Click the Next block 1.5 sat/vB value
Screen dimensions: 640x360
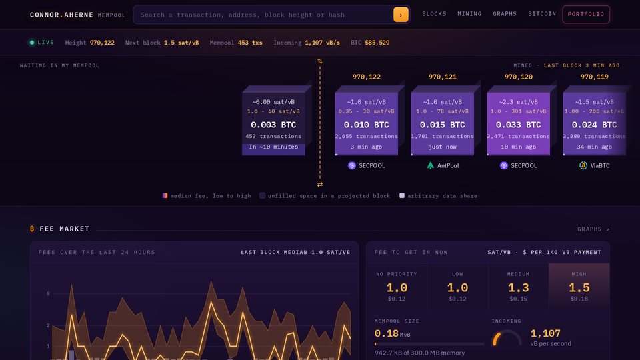click(181, 43)
